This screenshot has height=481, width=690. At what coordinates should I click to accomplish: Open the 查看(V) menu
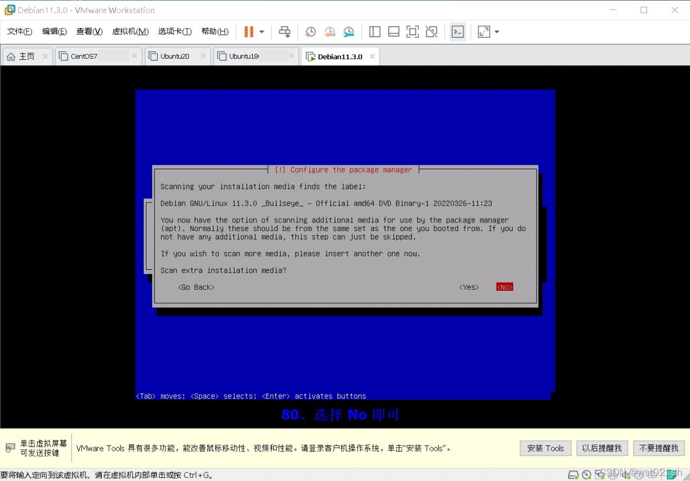[89, 32]
